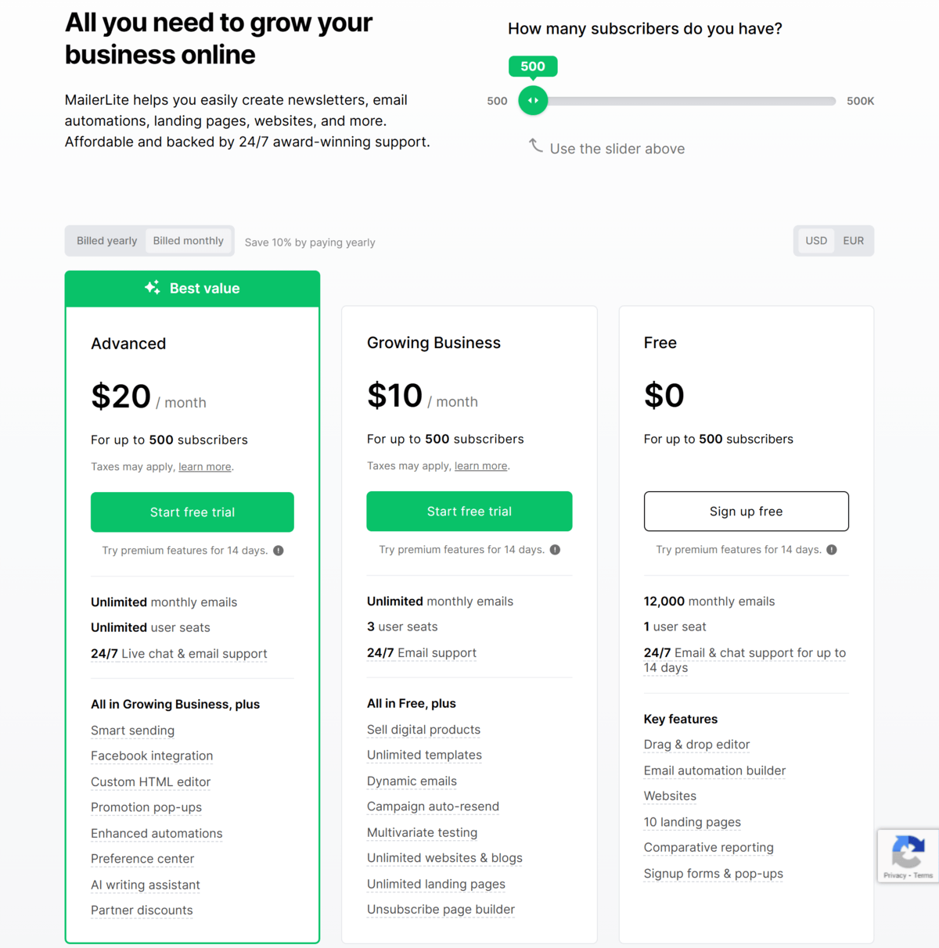Click the arrows icon inside the slider handle
The height and width of the screenshot is (948, 939).
click(533, 100)
